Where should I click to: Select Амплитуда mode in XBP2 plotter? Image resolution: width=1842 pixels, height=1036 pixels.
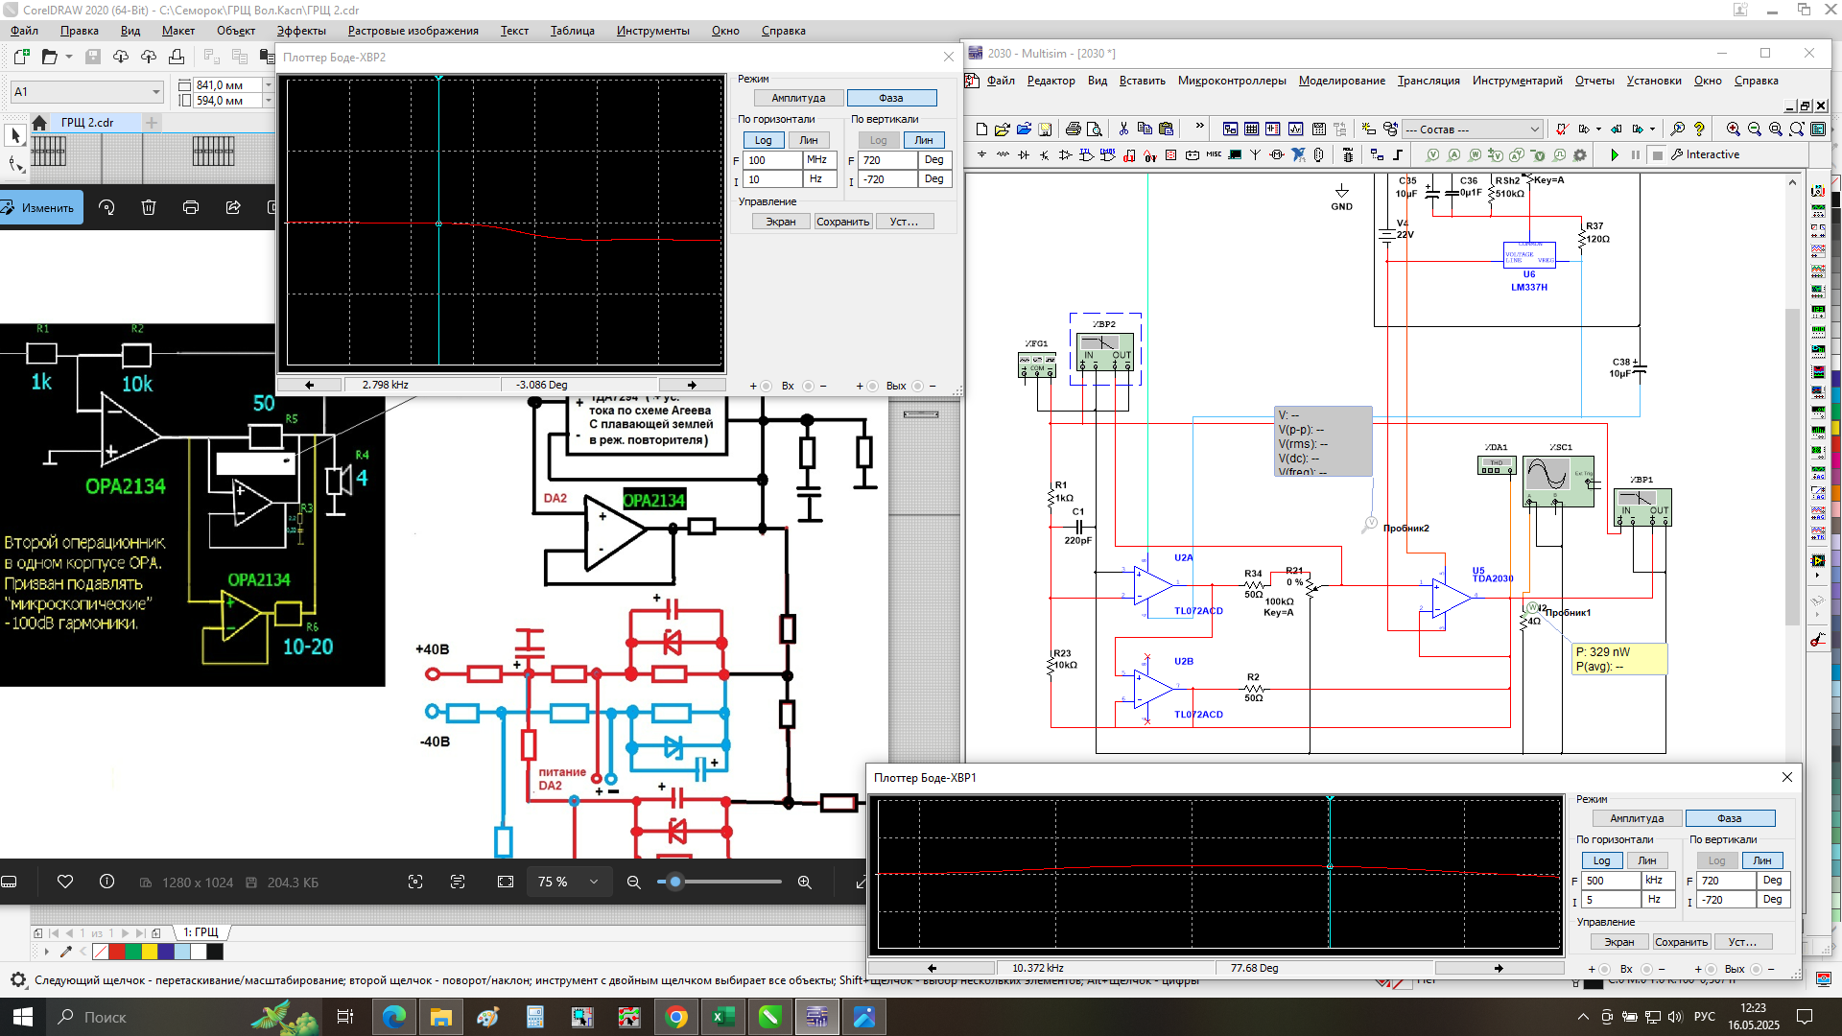point(797,98)
